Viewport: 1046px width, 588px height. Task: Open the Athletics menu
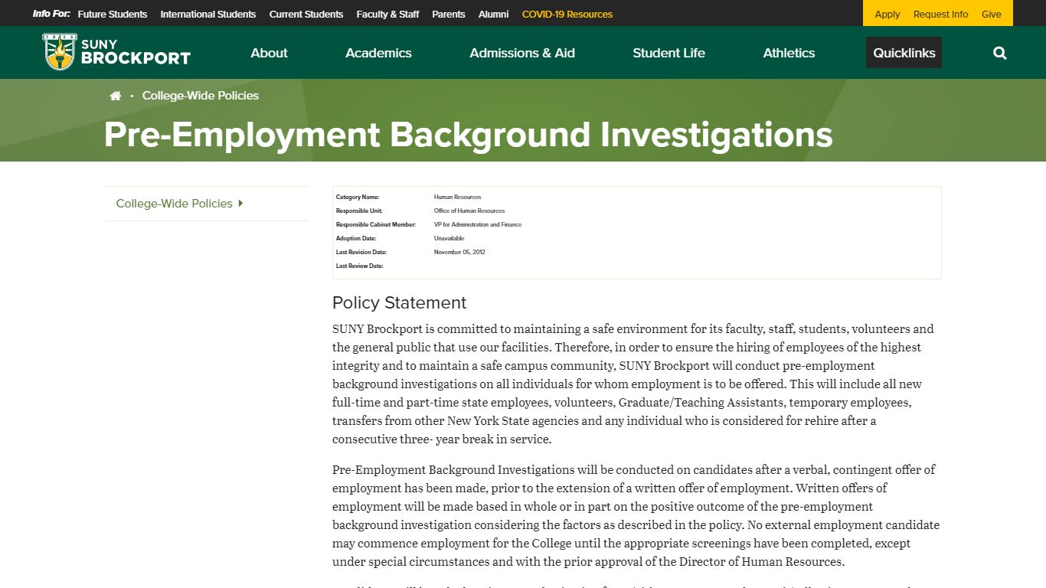[789, 53]
